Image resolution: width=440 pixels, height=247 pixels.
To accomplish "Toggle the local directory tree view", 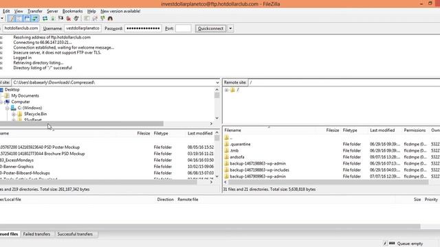I will point(19,19).
